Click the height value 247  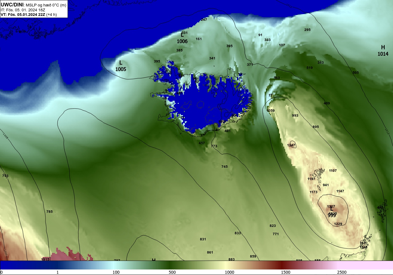pos(204,20)
